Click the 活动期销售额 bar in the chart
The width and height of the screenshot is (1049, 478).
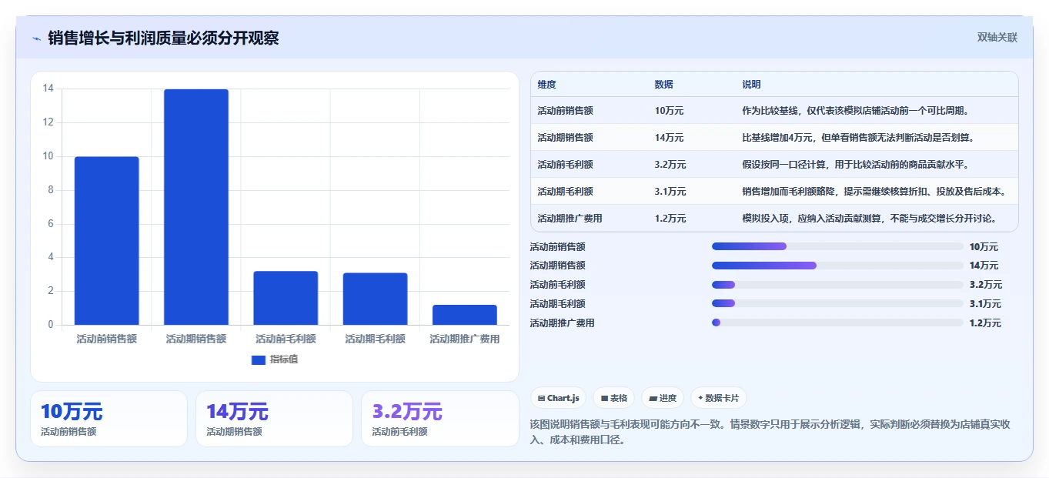[x=196, y=207]
